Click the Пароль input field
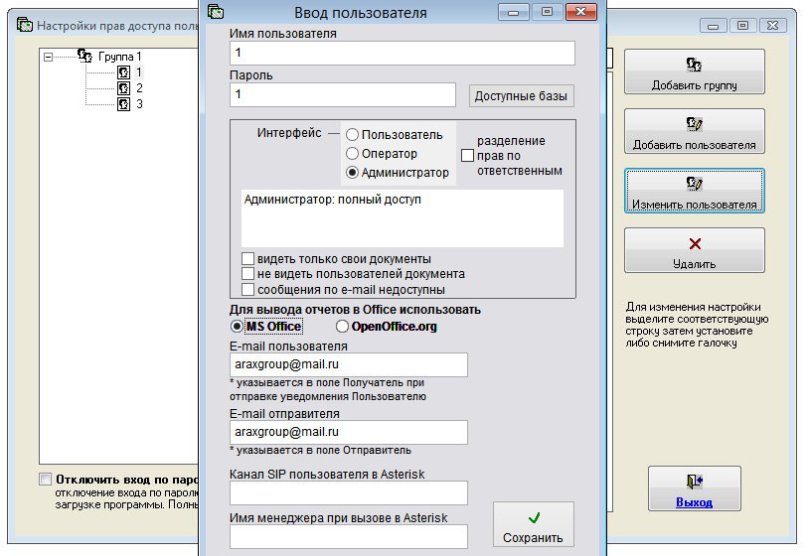 pos(343,94)
